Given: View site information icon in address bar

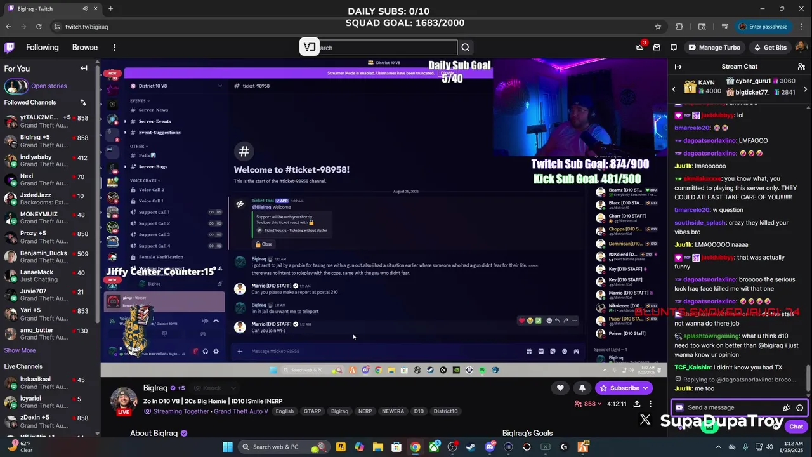Looking at the screenshot, I should click(x=56, y=27).
